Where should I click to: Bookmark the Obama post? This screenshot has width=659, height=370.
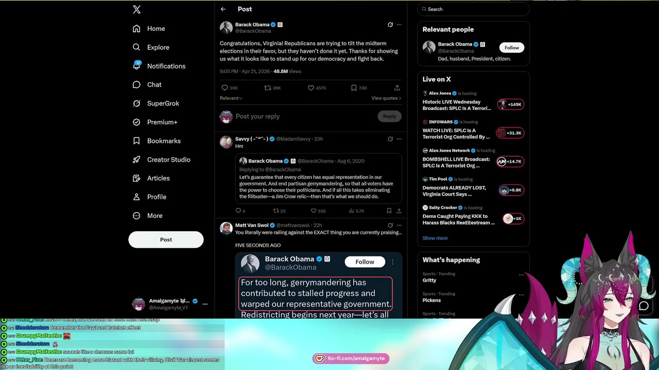coord(354,88)
